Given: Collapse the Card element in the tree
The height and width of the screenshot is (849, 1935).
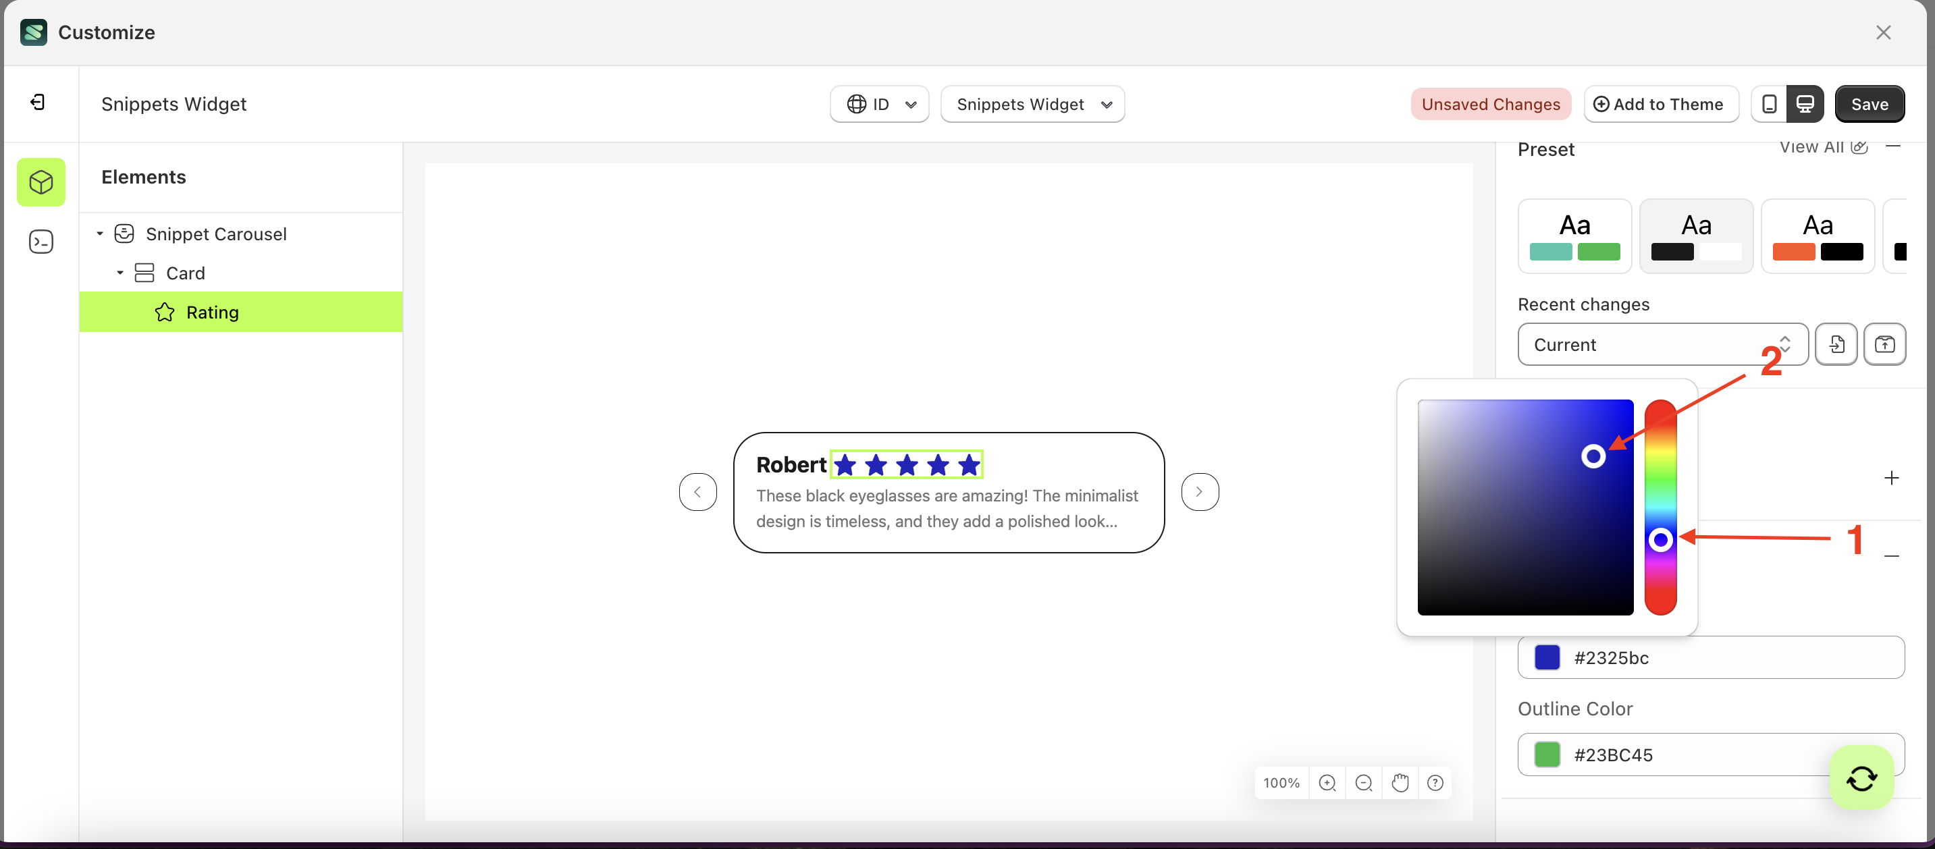Looking at the screenshot, I should (x=119, y=273).
